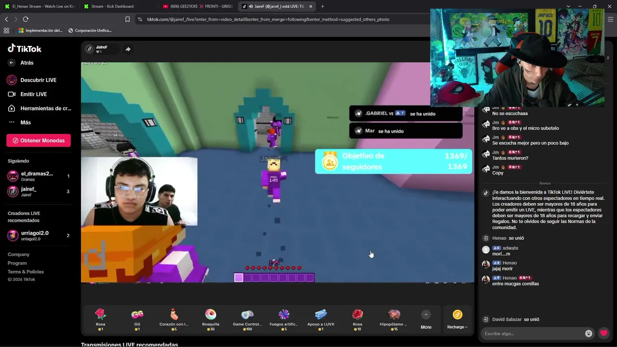This screenshot has width=617, height=347.
Task: Open the apps grid in bookmarks bar
Action: 6,30
